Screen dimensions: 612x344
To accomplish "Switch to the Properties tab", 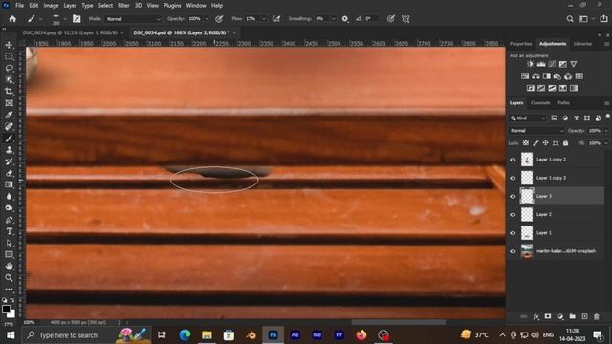I will 520,44.
